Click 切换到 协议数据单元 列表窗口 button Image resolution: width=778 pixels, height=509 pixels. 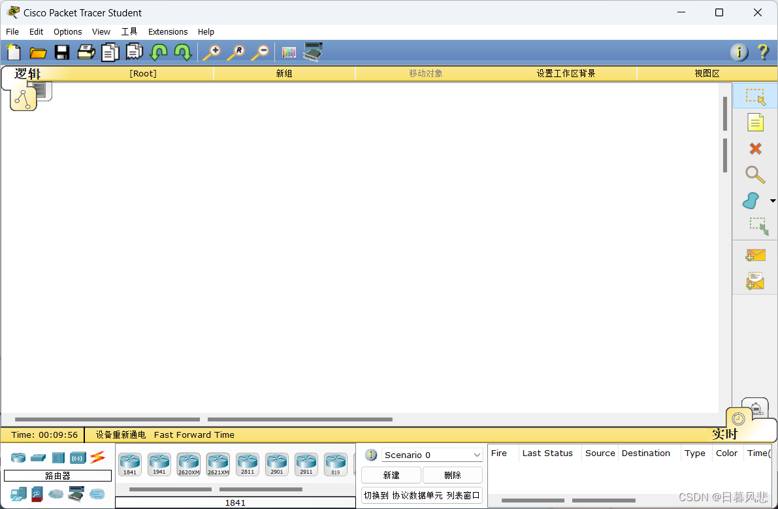coord(422,495)
